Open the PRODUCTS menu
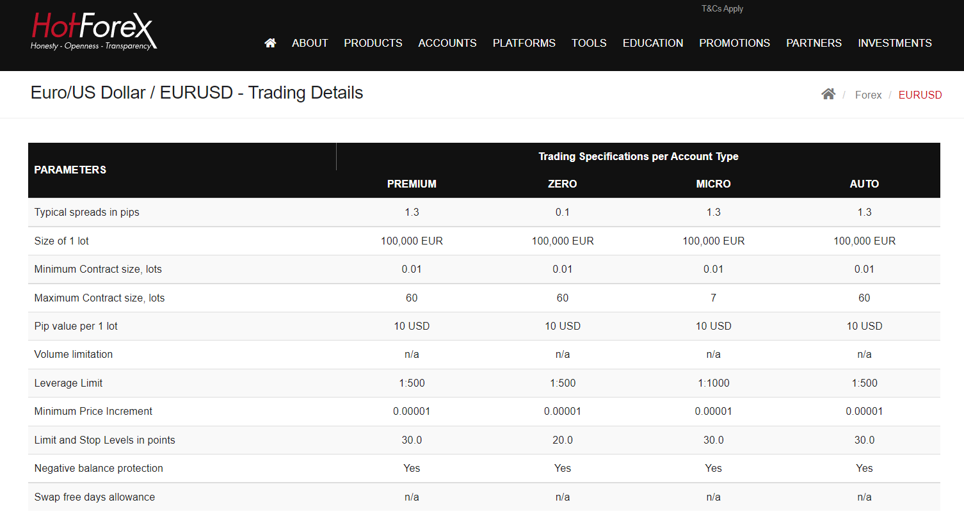This screenshot has width=964, height=523. point(373,43)
